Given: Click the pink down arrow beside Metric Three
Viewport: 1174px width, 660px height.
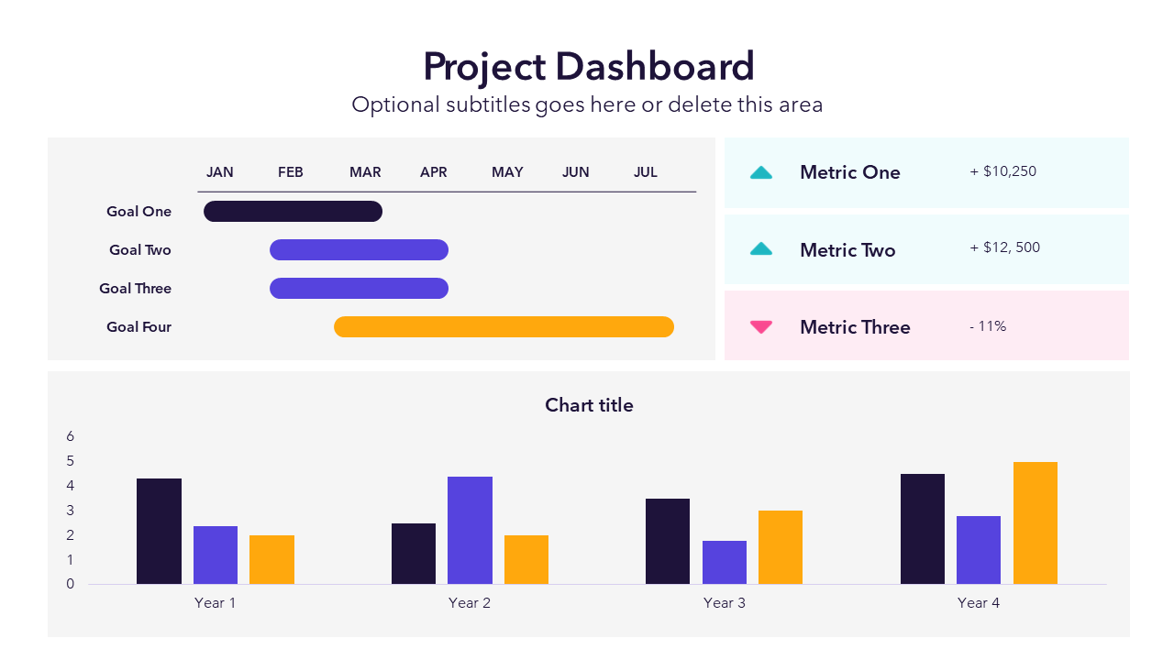Looking at the screenshot, I should (x=761, y=326).
